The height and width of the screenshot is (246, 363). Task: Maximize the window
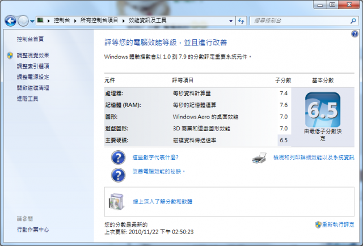coord(332,5)
